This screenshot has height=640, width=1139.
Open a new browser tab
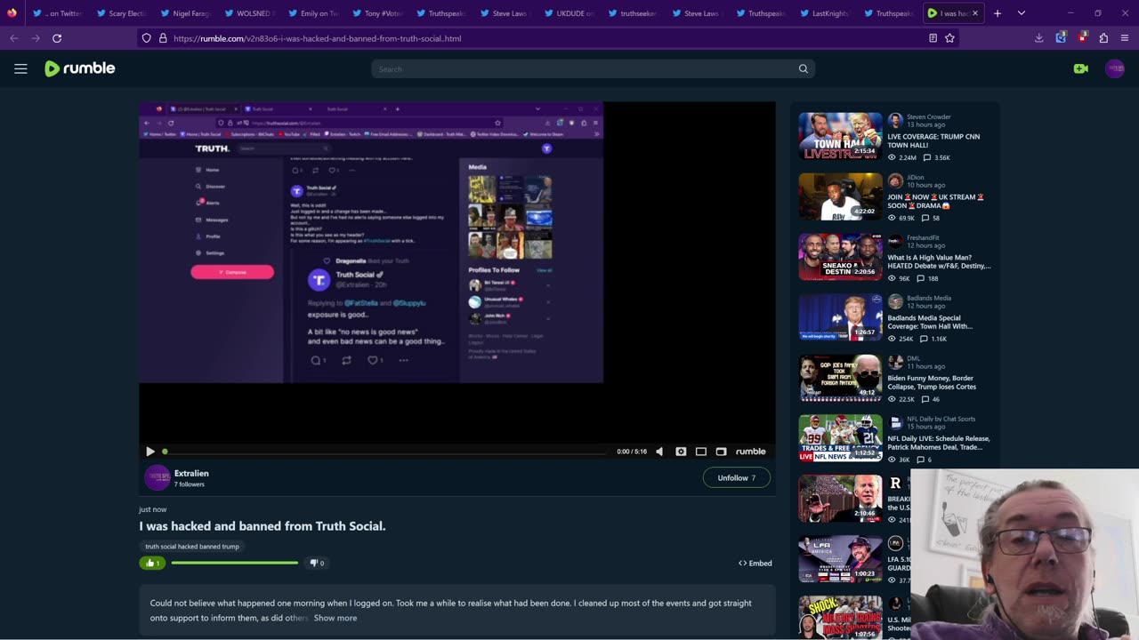(x=998, y=13)
